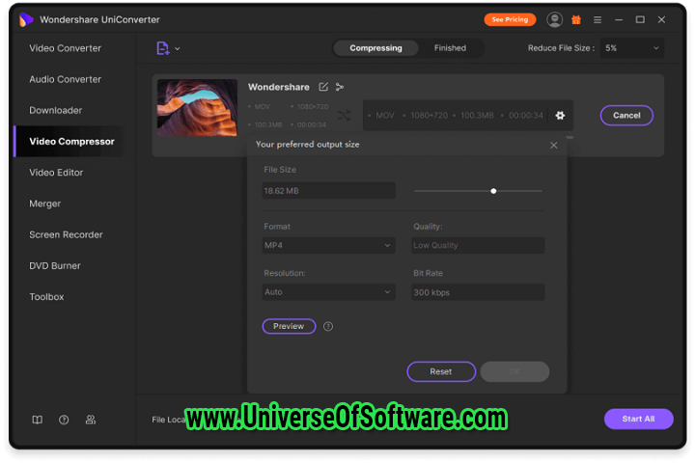695x463 pixels.
Task: Open the Merger section
Action: pos(44,204)
